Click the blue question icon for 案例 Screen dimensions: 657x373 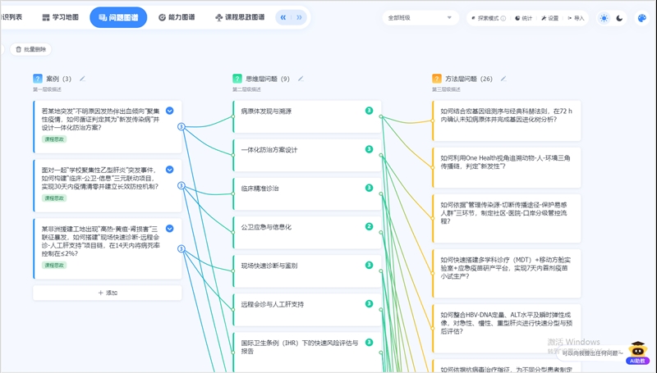click(38, 79)
